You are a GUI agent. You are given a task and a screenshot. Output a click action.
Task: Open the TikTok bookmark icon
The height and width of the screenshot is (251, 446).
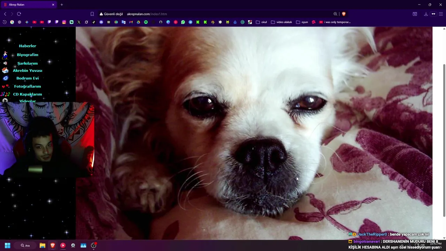click(x=94, y=22)
